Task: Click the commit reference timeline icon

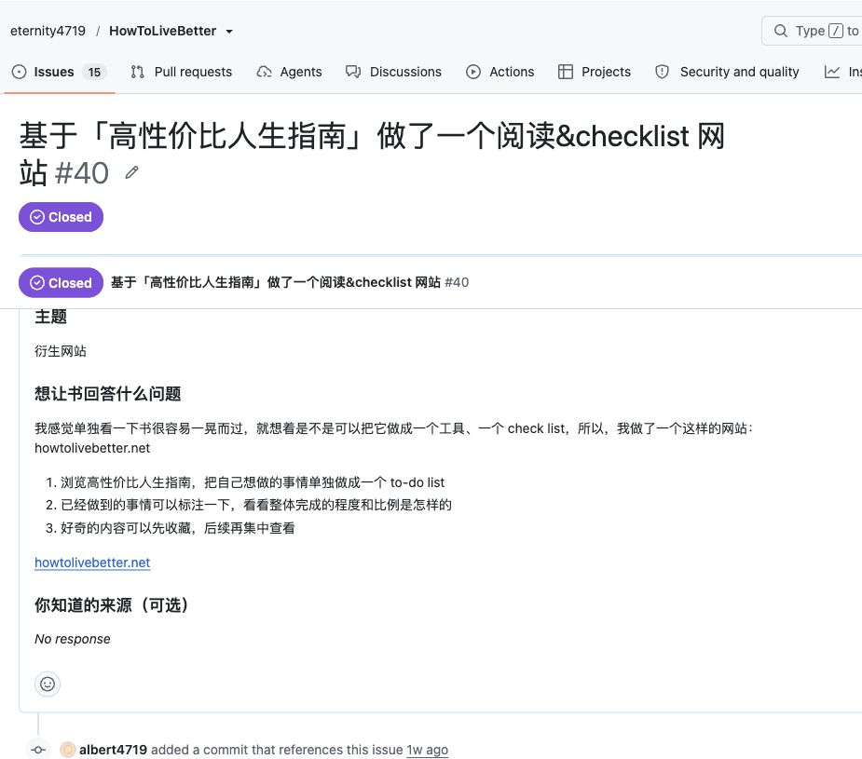Action: click(x=38, y=750)
